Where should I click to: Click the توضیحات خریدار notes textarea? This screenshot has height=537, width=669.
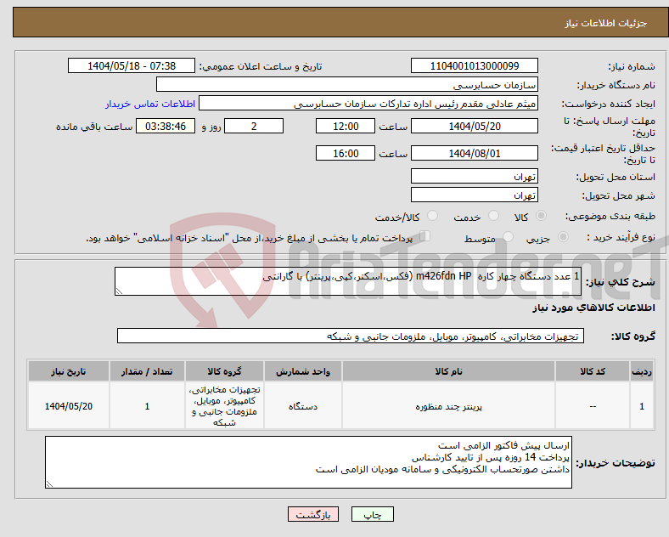[308, 462]
